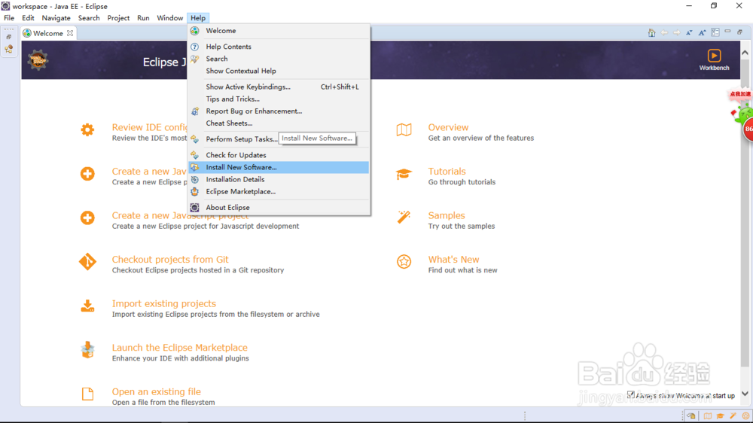Open the Workbench via its play icon
This screenshot has width=753, height=423.
pos(714,55)
